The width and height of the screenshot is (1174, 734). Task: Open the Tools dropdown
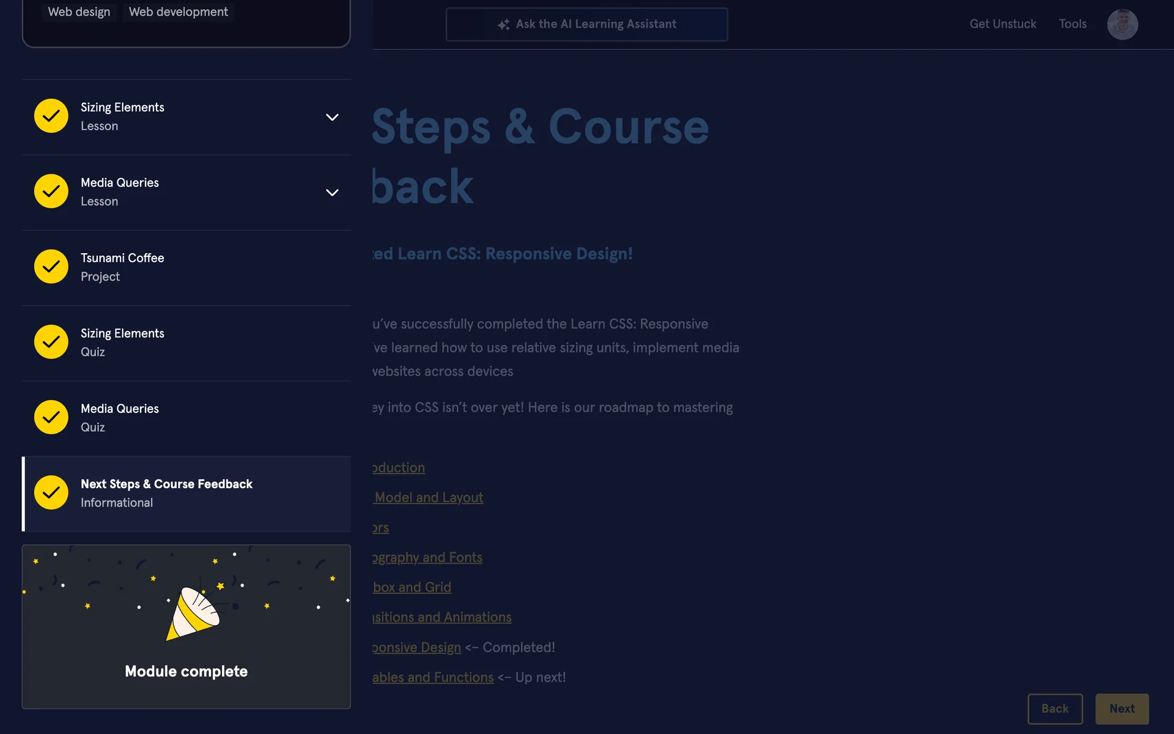(1072, 24)
